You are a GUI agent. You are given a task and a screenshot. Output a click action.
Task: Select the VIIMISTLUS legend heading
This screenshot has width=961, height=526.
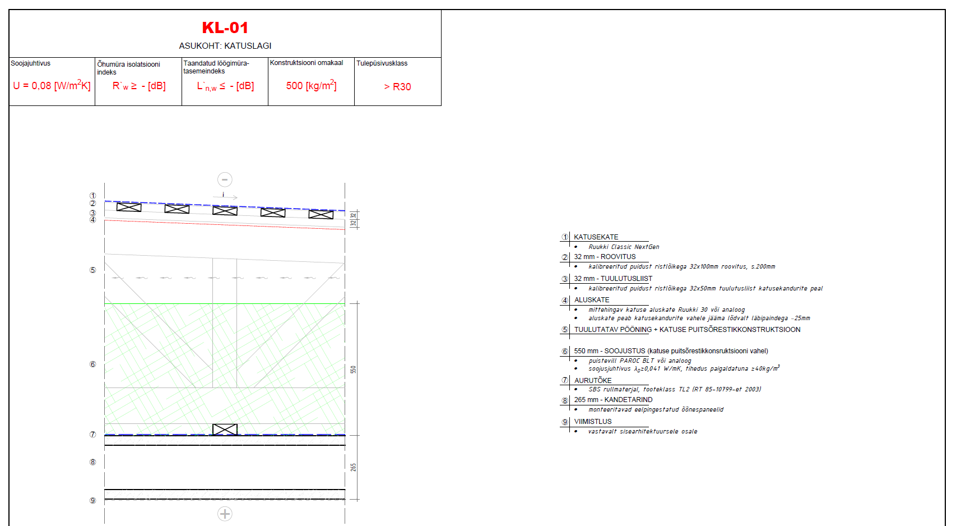[x=593, y=422]
